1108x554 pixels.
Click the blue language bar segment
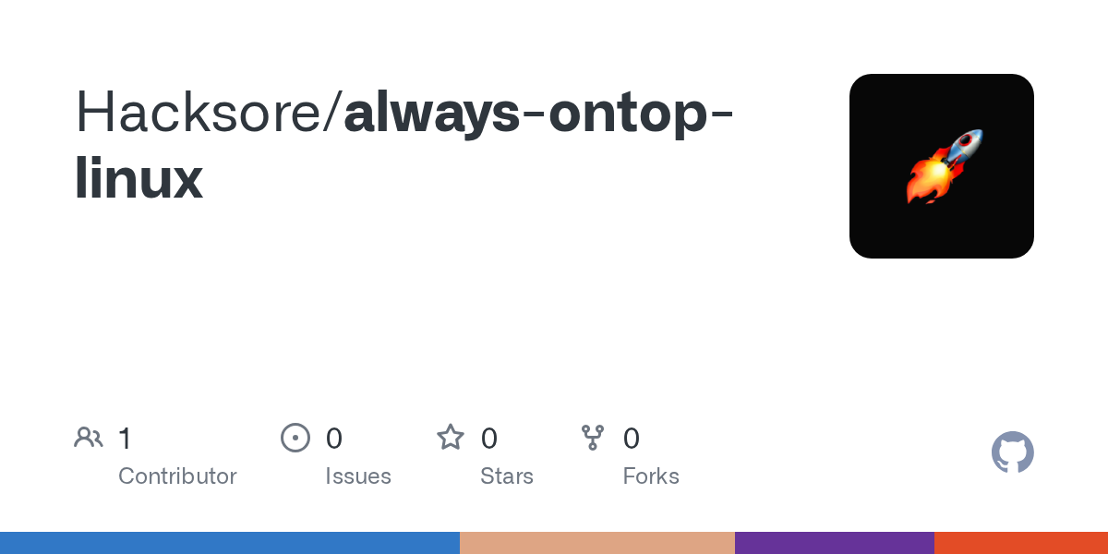click(230, 543)
